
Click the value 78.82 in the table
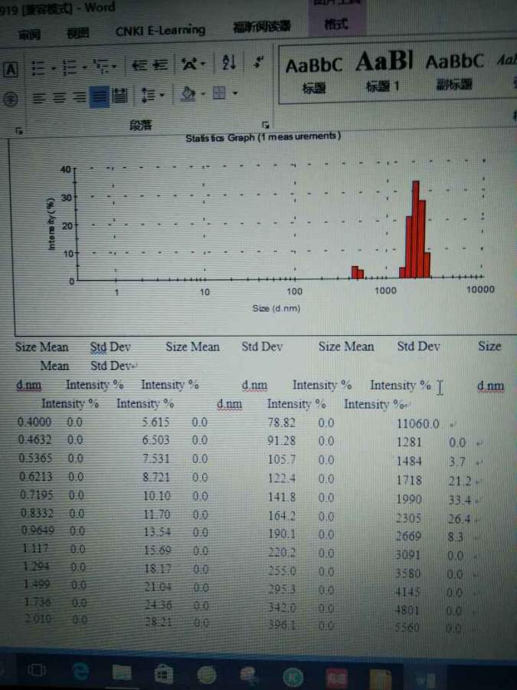point(282,422)
